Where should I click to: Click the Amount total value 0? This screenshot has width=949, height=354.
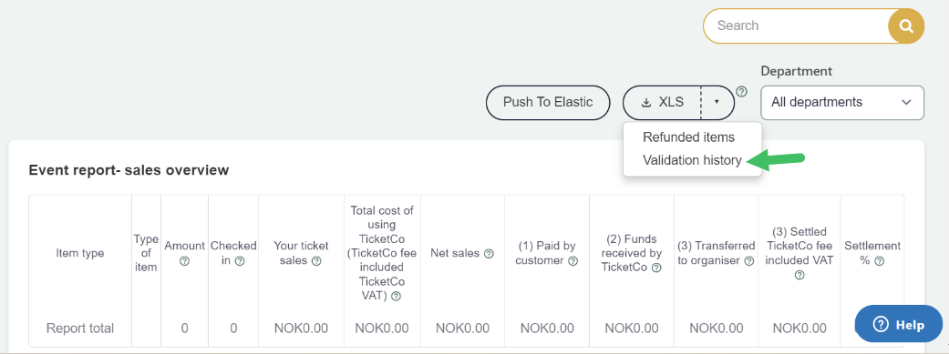point(184,329)
